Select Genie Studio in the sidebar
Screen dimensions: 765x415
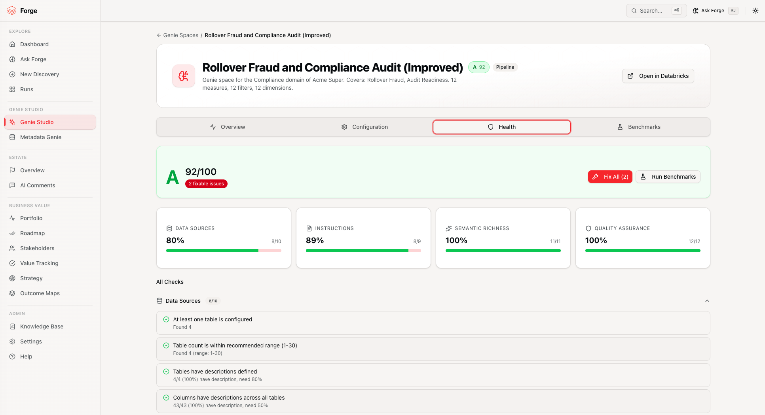click(x=50, y=122)
